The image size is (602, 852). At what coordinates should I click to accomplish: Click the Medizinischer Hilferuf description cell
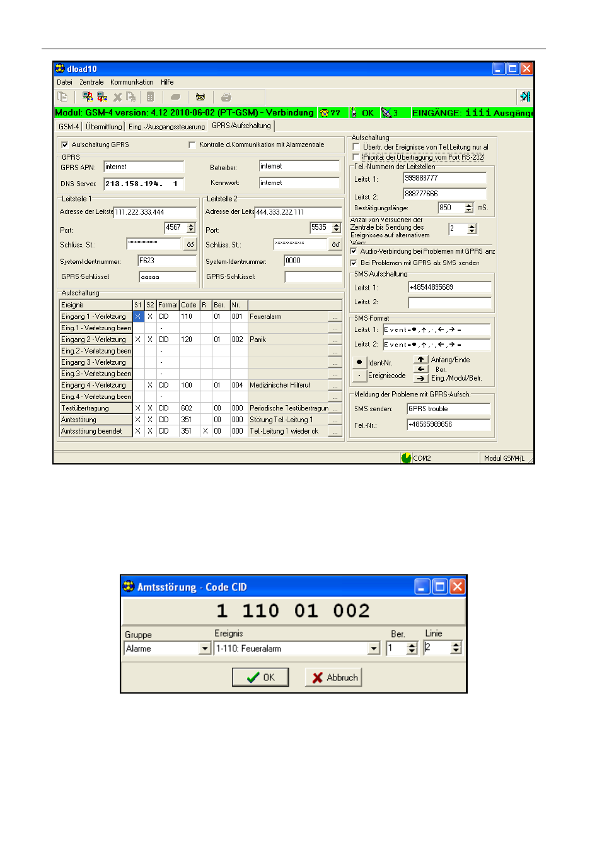pyautogui.click(x=288, y=385)
